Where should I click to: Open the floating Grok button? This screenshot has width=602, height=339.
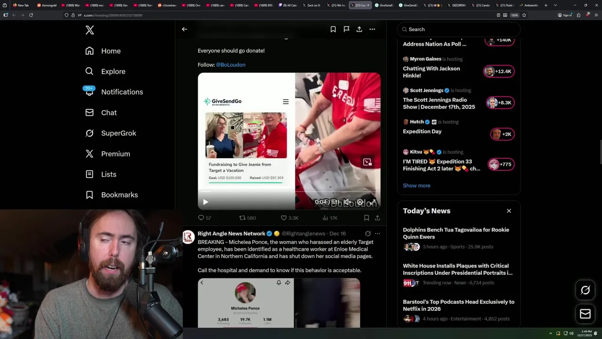[585, 291]
